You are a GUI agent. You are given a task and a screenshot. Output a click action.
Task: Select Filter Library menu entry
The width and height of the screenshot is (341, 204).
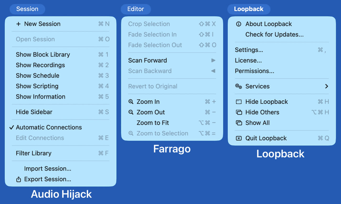(34, 153)
